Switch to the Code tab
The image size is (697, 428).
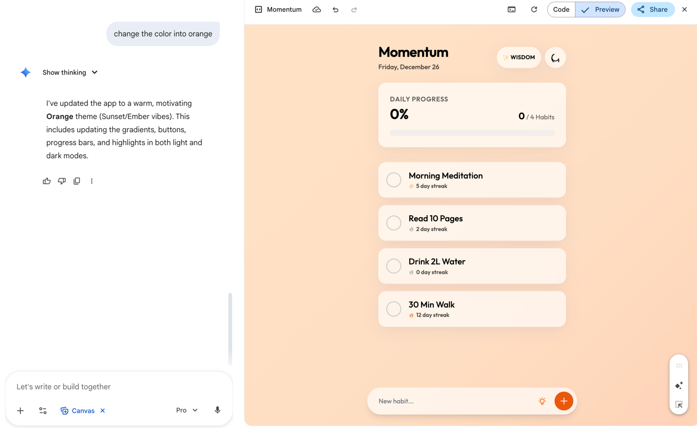click(x=561, y=9)
